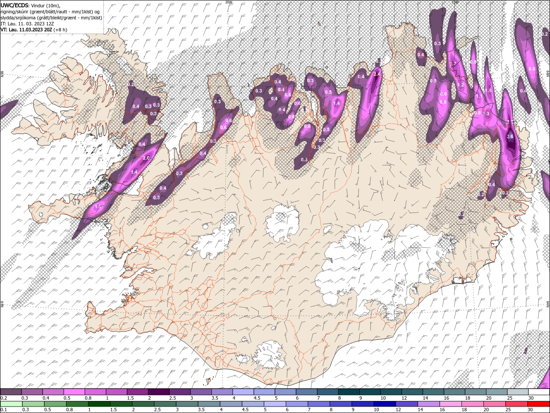Bottom legend row: click swatch between 20 and 25

[495, 404]
